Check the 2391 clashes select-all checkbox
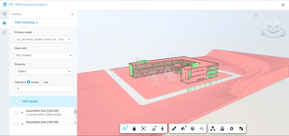 click(x=16, y=101)
